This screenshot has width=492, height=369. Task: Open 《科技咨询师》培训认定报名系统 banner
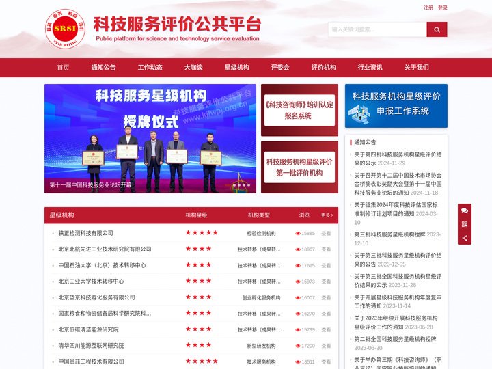299,110
